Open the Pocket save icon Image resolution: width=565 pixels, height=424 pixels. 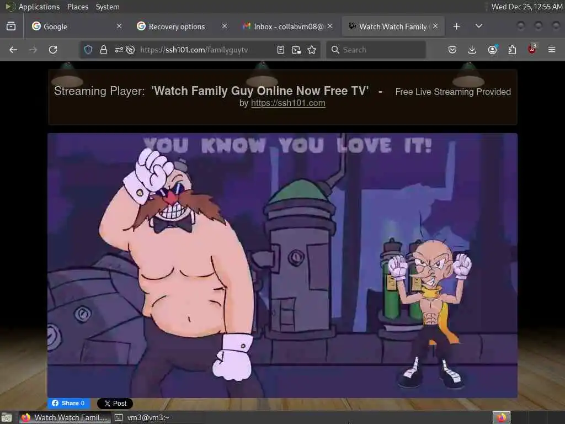tap(452, 50)
